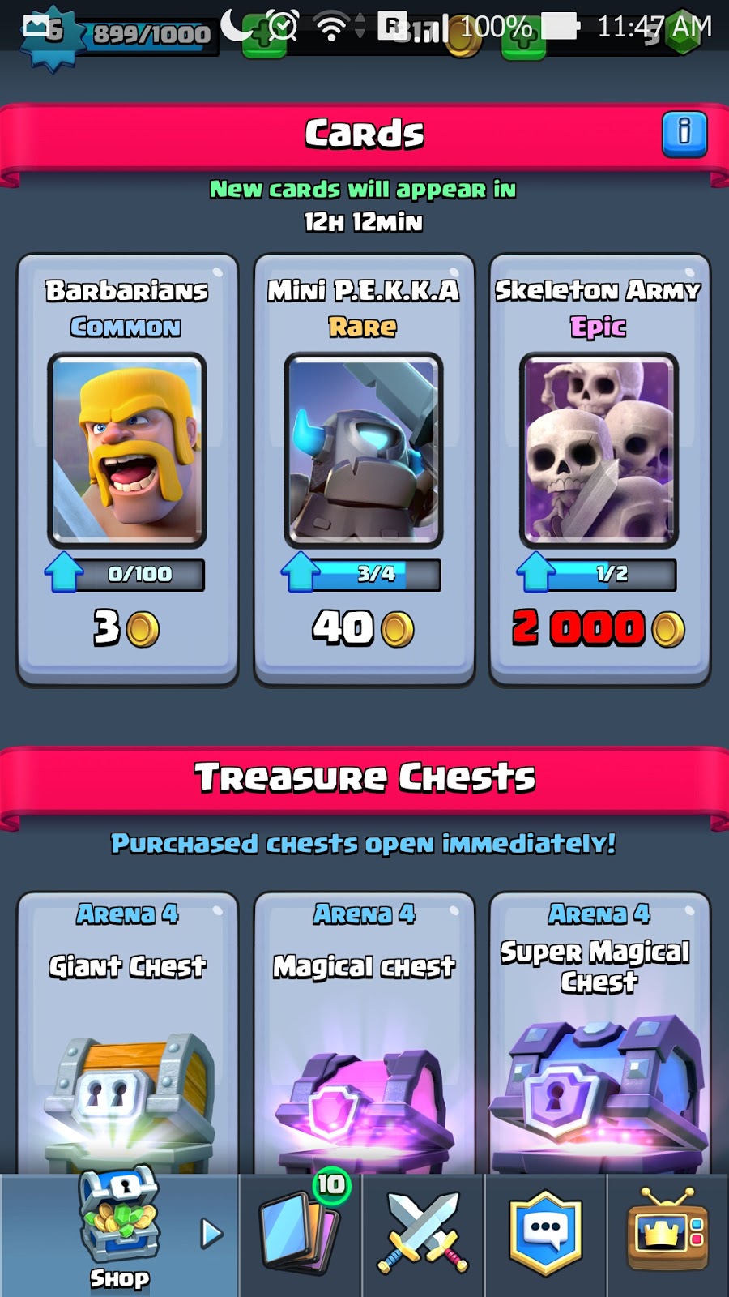Select the Barbarians card portrait
Viewport: 729px width, 1297px height.
(x=127, y=451)
